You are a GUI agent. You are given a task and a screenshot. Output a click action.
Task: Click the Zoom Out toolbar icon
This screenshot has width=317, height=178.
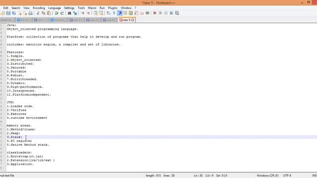coord(88,13)
